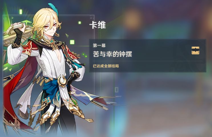Image resolution: width=212 pixels, height=137 pixels.
Task: Click the 第一幕 act label
Action: [x=99, y=45]
